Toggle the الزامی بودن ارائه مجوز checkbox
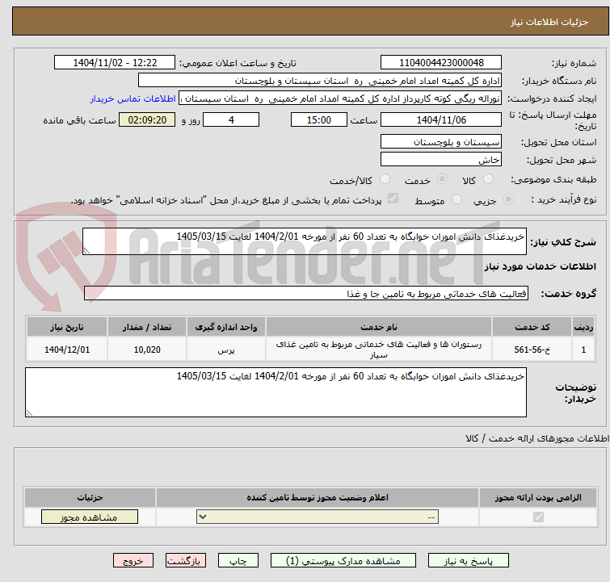Image resolution: width=610 pixels, height=582 pixels. 538,517
